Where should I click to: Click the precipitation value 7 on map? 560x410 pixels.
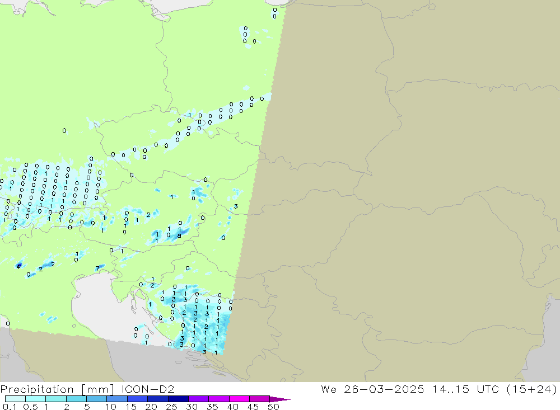click(97, 268)
